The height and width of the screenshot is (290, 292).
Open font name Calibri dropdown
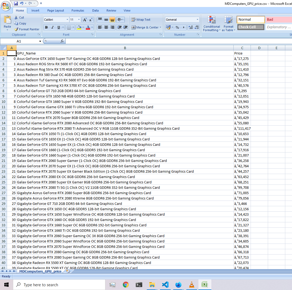[x=67, y=20]
